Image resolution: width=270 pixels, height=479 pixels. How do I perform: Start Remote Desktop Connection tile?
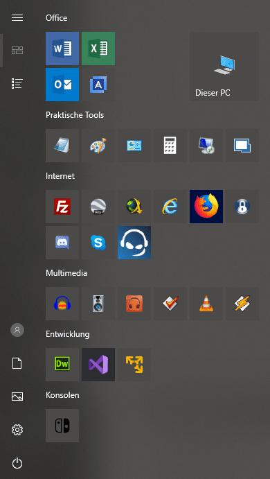point(206,146)
